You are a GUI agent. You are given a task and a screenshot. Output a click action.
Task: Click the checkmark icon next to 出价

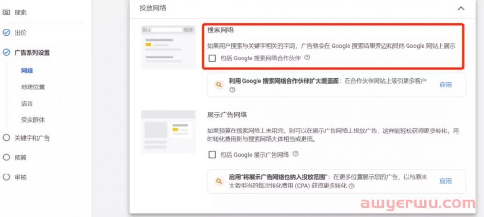click(x=6, y=33)
